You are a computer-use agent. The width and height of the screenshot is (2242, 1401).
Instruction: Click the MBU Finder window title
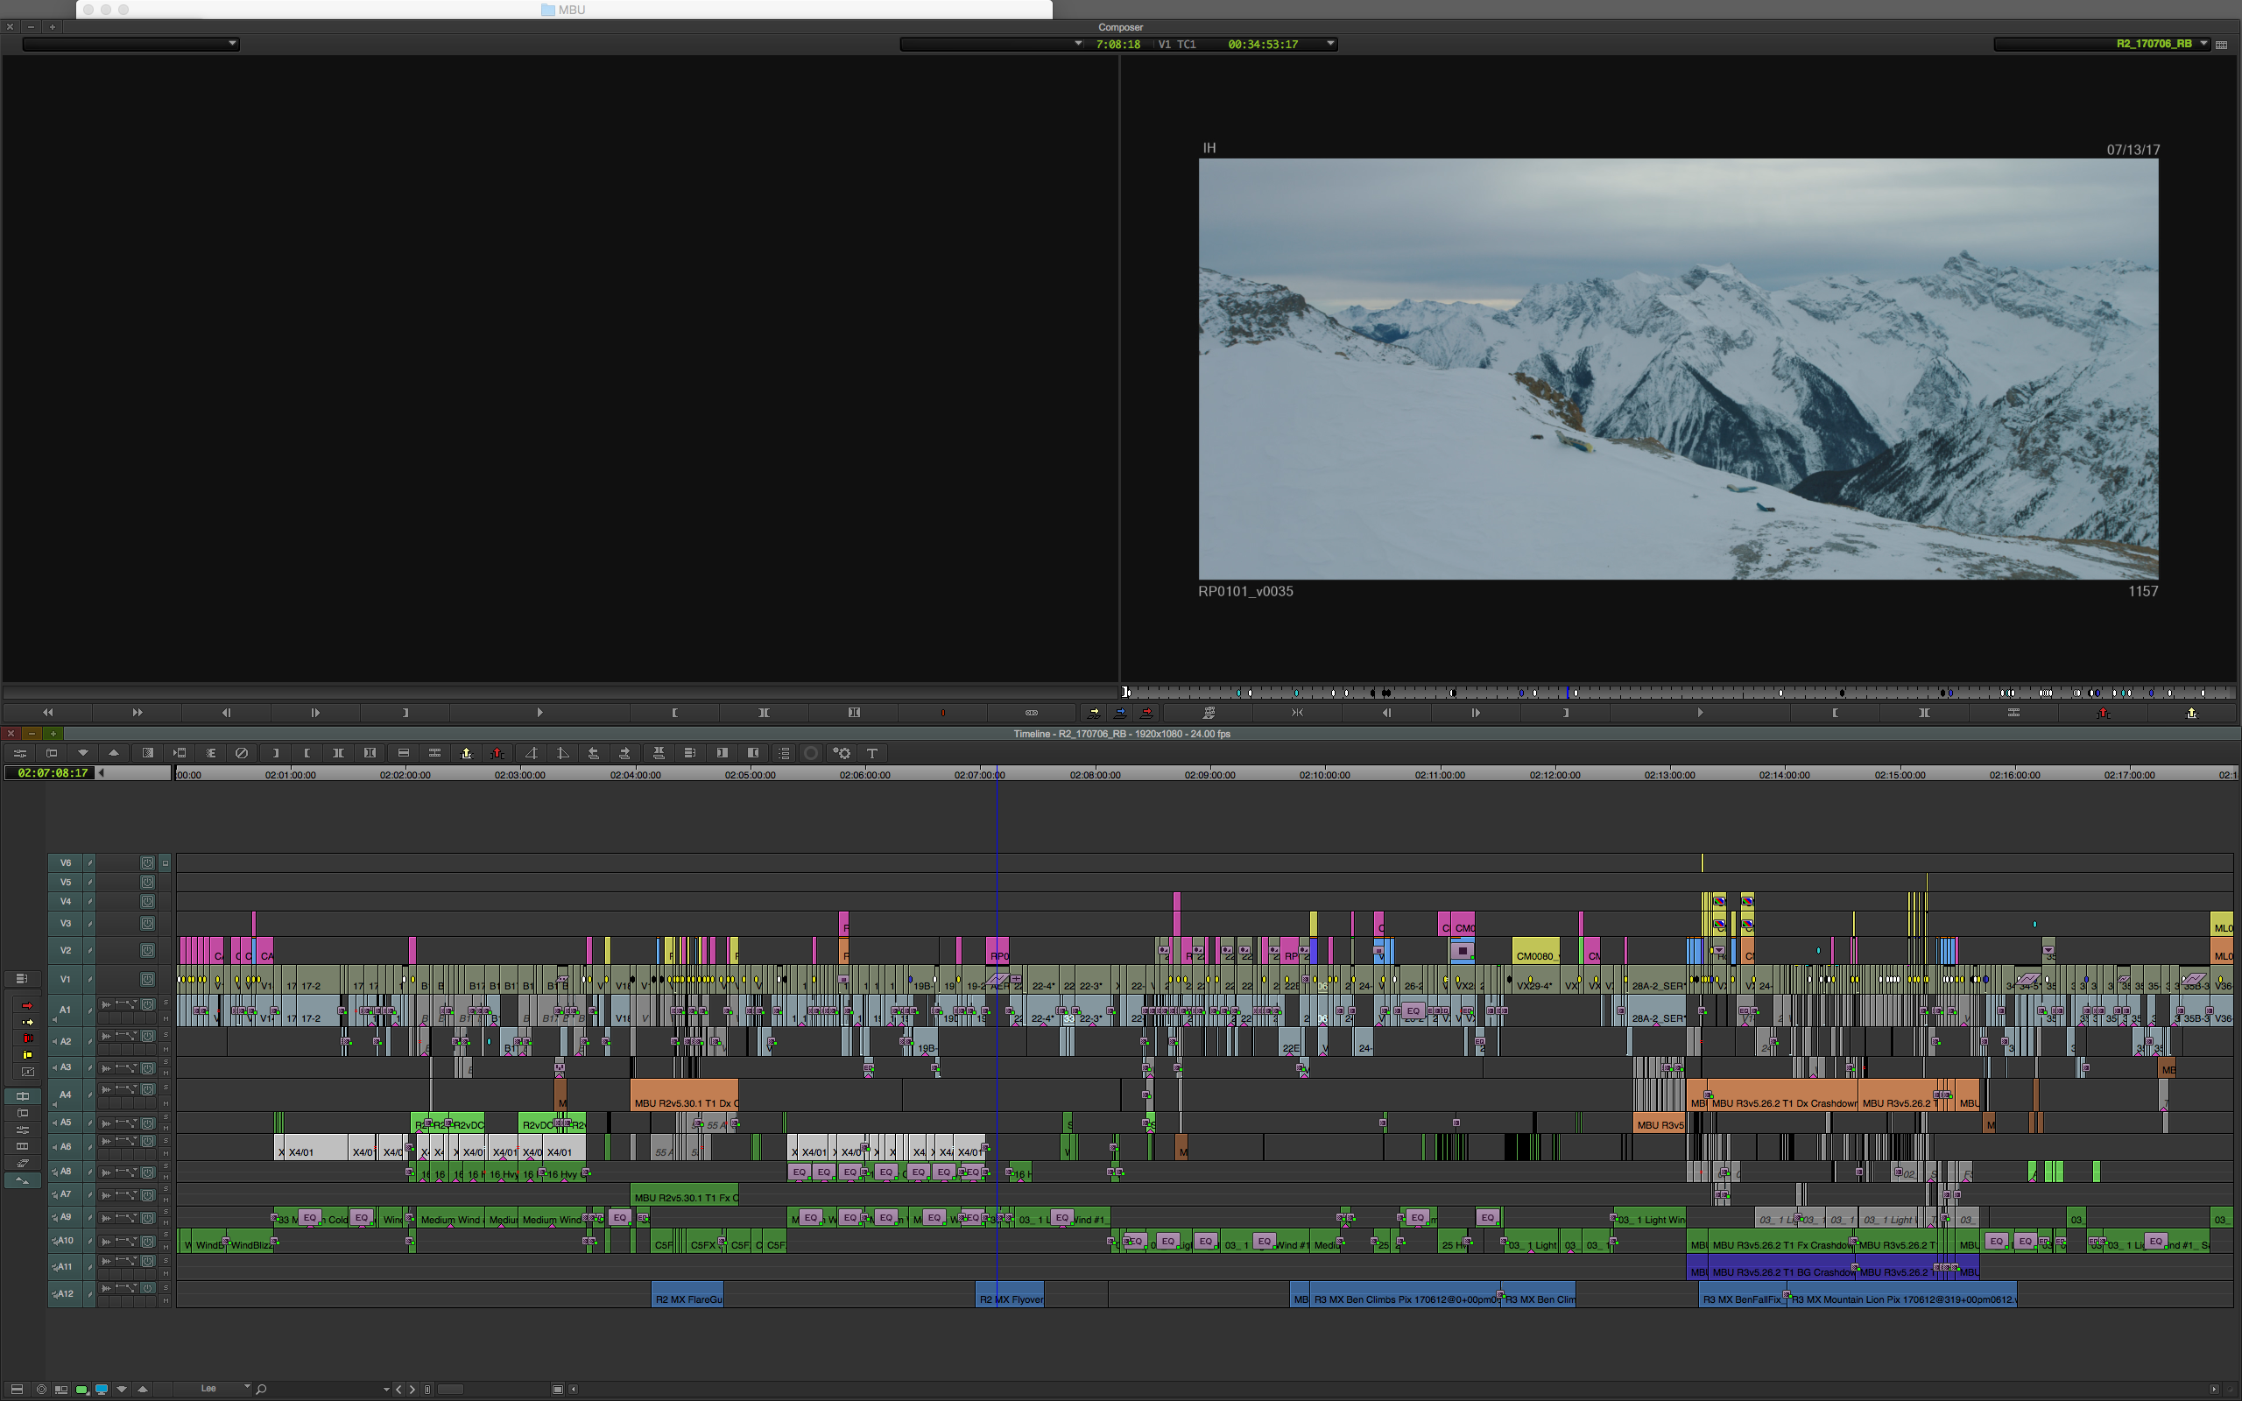coord(563,10)
